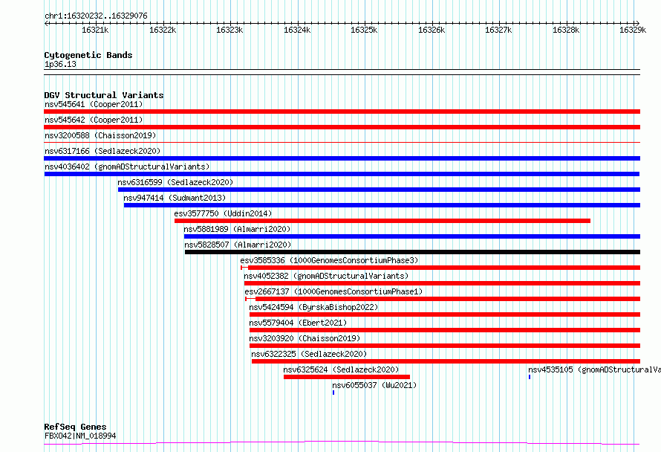Select blue bar under nsv947414
This screenshot has width=661, height=452.
point(382,205)
